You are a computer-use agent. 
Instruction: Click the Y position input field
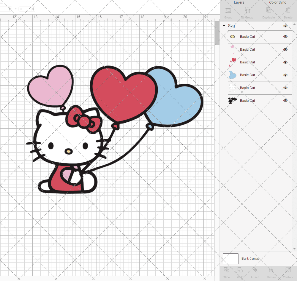coord(25,9)
